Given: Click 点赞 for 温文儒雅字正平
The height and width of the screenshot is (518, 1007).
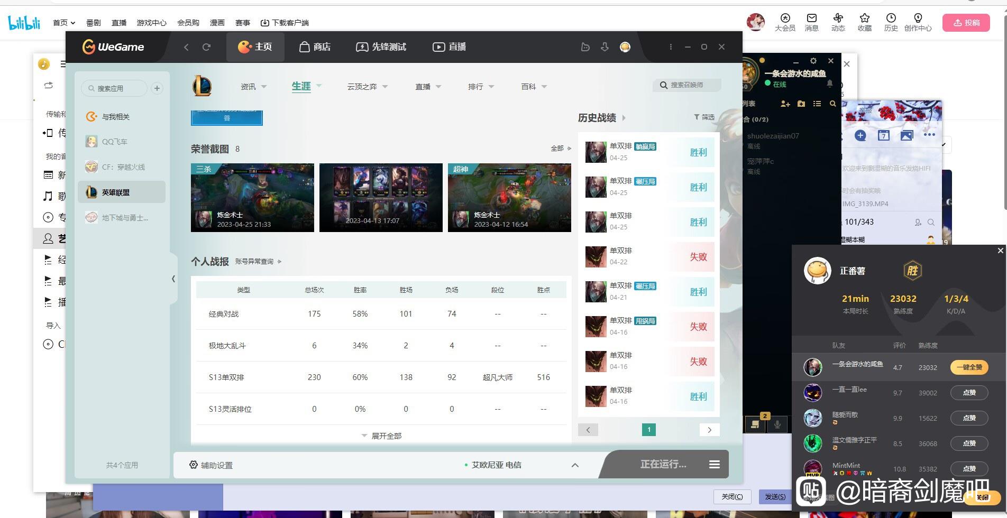Looking at the screenshot, I should [969, 443].
